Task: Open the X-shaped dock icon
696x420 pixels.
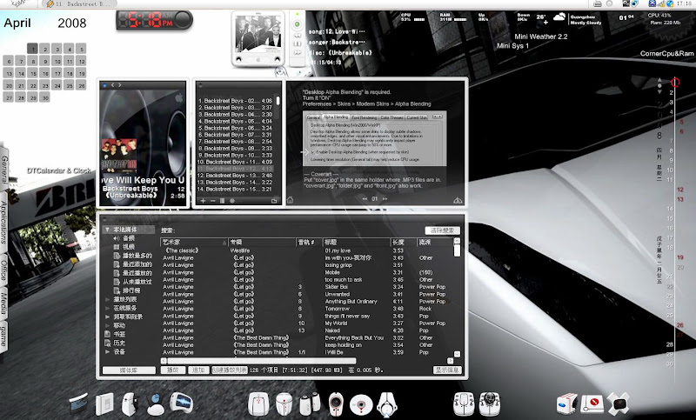Action: click(x=618, y=403)
